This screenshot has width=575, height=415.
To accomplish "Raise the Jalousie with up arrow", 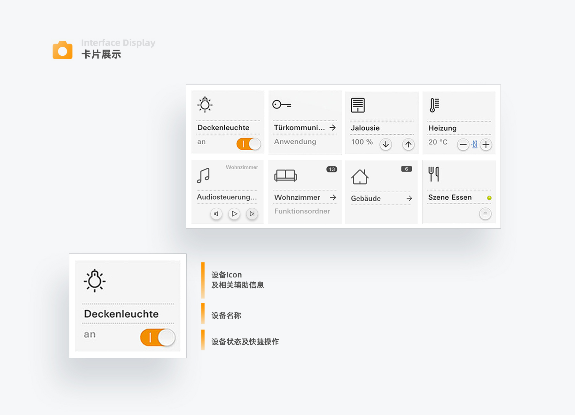I will coord(408,144).
